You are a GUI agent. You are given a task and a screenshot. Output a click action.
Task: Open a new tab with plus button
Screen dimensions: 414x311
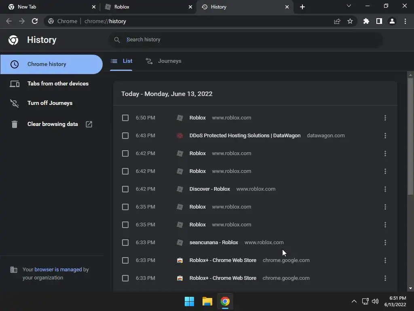[x=302, y=7]
